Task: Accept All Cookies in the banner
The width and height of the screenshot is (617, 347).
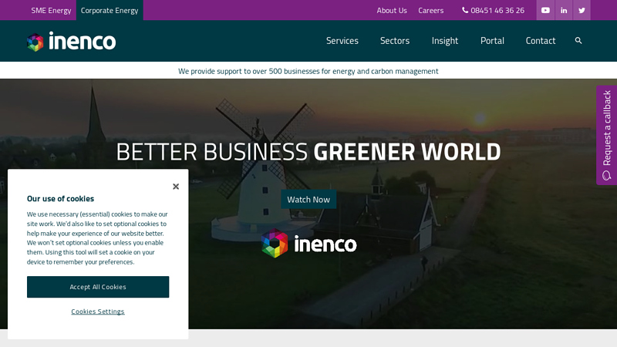Action: click(x=98, y=287)
